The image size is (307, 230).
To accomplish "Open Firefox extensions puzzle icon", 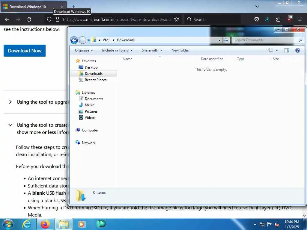I will 278,19.
